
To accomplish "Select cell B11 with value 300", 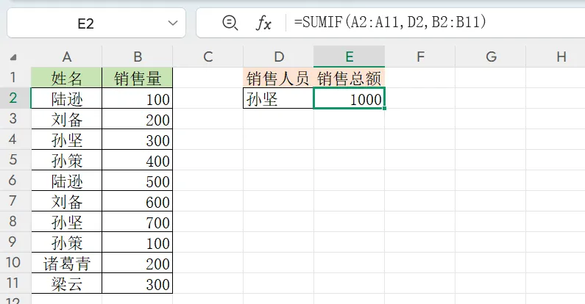I will 138,283.
